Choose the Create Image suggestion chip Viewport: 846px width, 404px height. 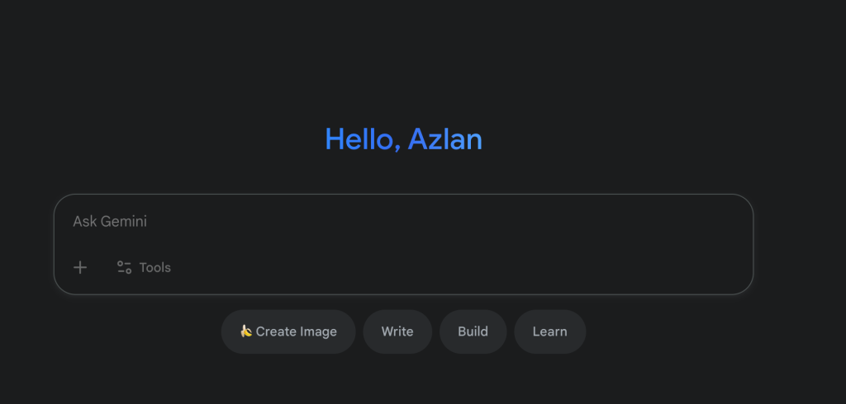(288, 331)
